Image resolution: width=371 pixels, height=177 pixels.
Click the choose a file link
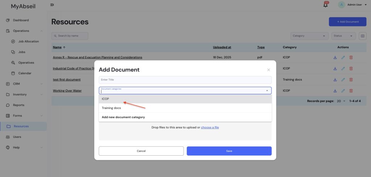click(210, 127)
